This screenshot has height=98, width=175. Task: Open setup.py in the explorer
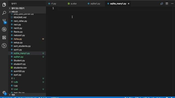18,42
